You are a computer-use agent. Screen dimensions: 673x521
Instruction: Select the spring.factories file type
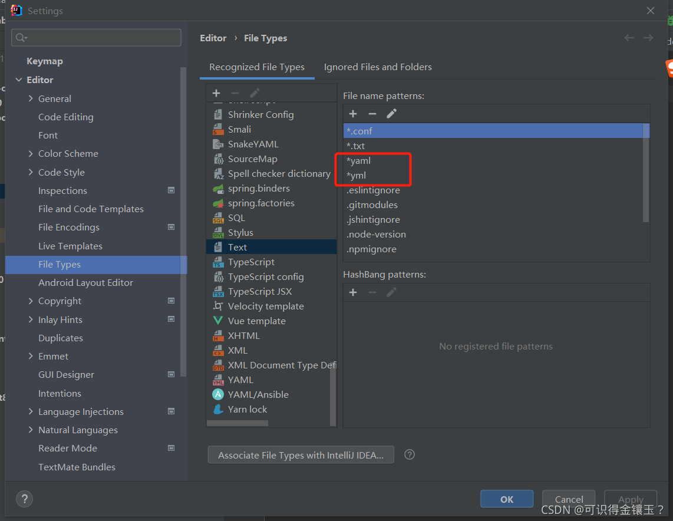[271, 203]
